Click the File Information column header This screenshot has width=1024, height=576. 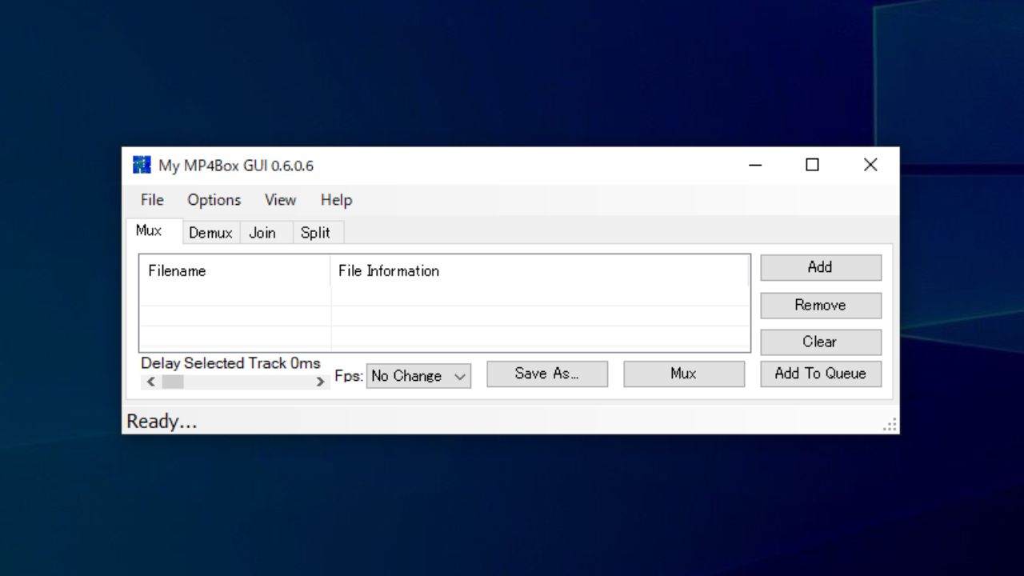[x=540, y=271]
